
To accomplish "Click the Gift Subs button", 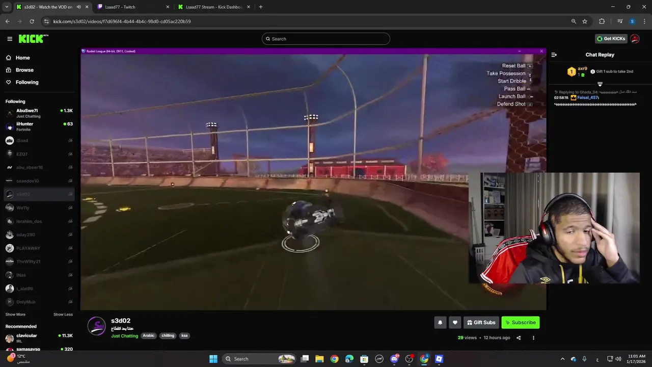I will pyautogui.click(x=481, y=322).
